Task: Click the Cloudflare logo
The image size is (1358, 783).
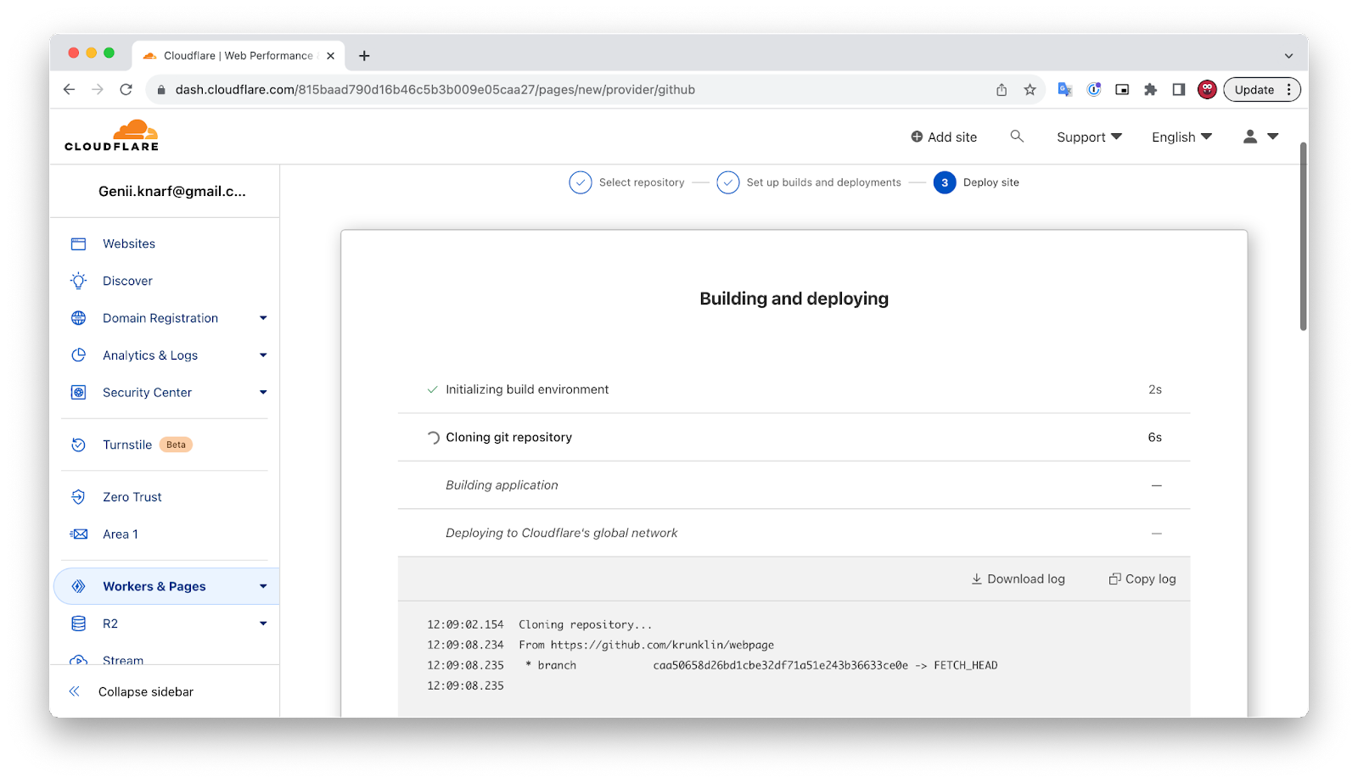Action: (x=111, y=136)
